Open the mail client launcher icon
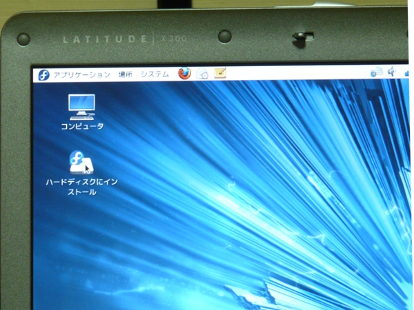The height and width of the screenshot is (310, 414). [x=202, y=74]
